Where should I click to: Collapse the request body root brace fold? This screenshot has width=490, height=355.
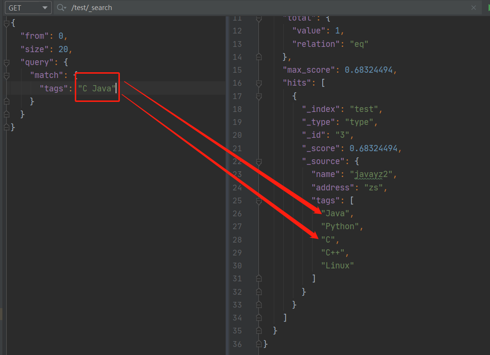point(7,23)
